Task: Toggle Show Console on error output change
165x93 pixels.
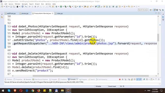Action: coord(141,79)
